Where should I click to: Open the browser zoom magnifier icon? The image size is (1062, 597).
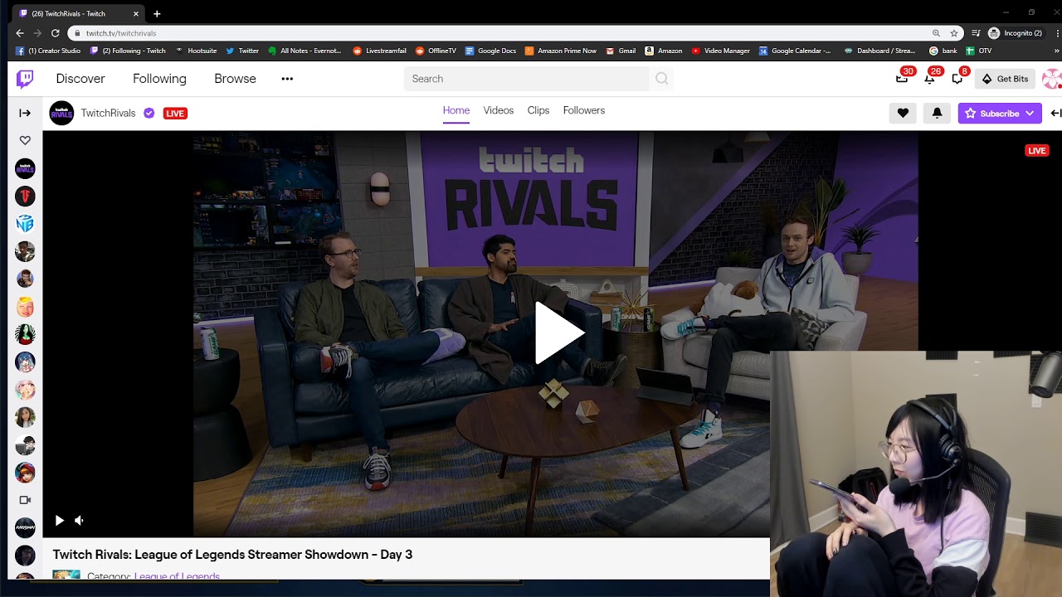pyautogui.click(x=936, y=33)
